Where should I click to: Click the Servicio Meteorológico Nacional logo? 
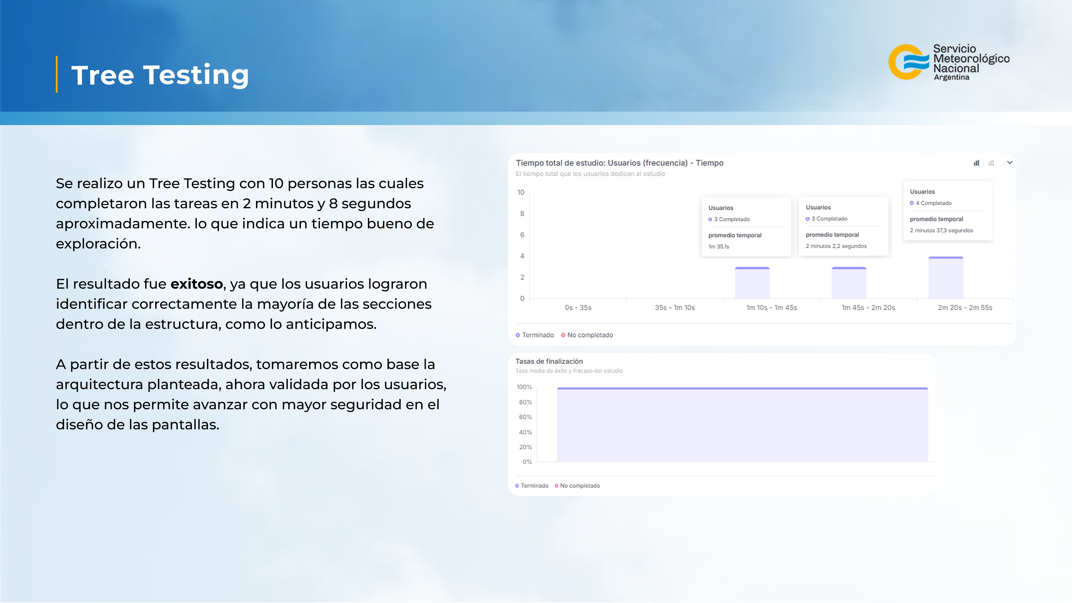[949, 63]
